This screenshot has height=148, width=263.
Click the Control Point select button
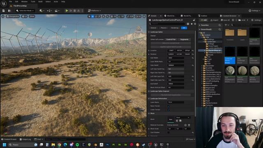[x=171, y=39]
